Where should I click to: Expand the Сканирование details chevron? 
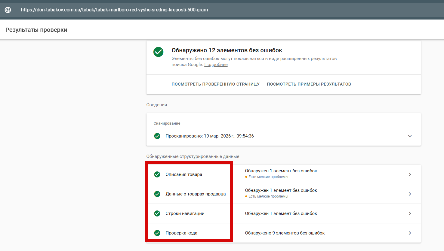point(410,136)
